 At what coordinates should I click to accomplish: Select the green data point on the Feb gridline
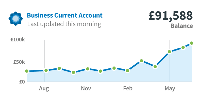(x=128, y=71)
